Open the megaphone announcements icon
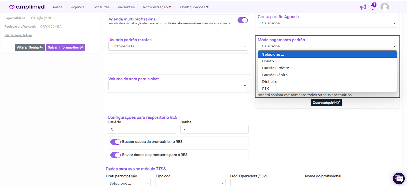Image resolution: width=407 pixels, height=186 pixels. [363, 7]
